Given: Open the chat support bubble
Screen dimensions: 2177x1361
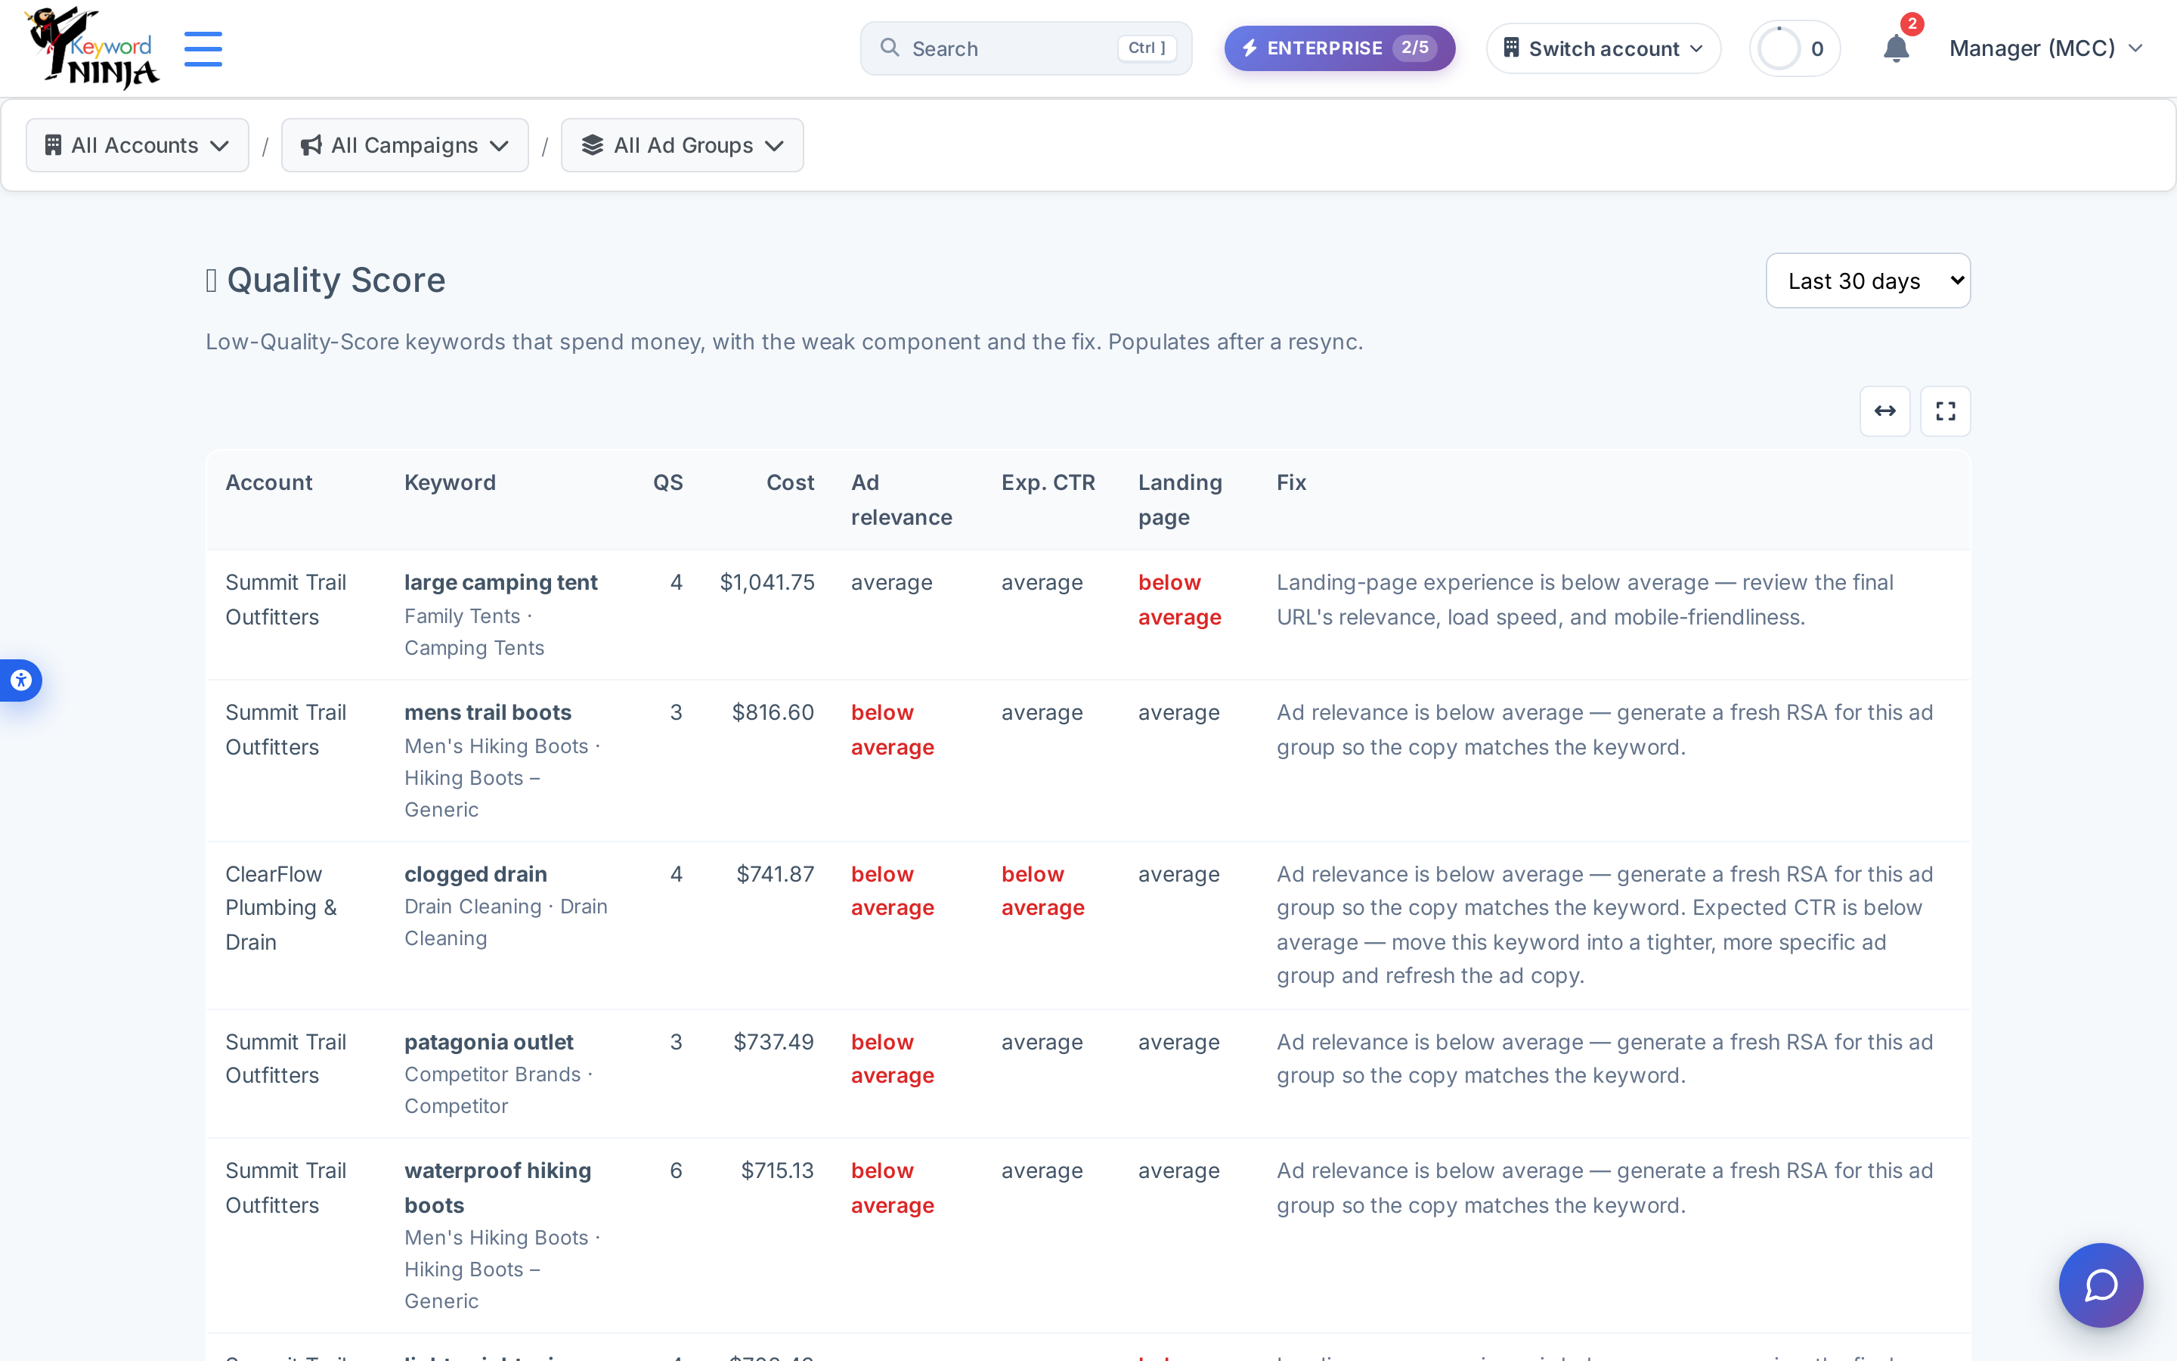Looking at the screenshot, I should [x=2101, y=1285].
